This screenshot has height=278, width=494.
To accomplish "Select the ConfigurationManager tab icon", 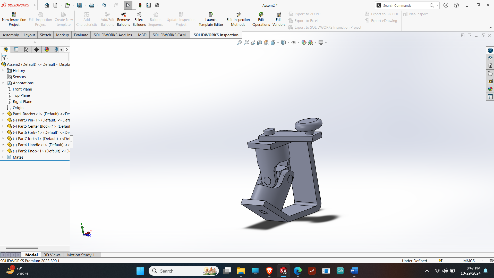I will (x=26, y=50).
